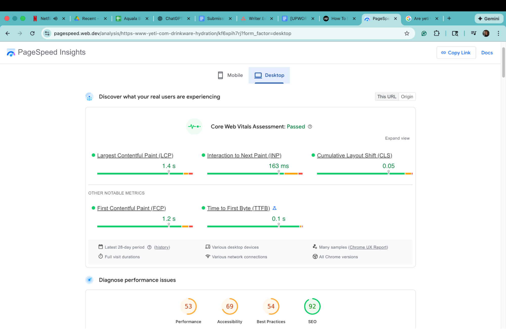Click the Core Web Vitals help icon
Viewport: 506px width, 329px height.
coord(310,126)
